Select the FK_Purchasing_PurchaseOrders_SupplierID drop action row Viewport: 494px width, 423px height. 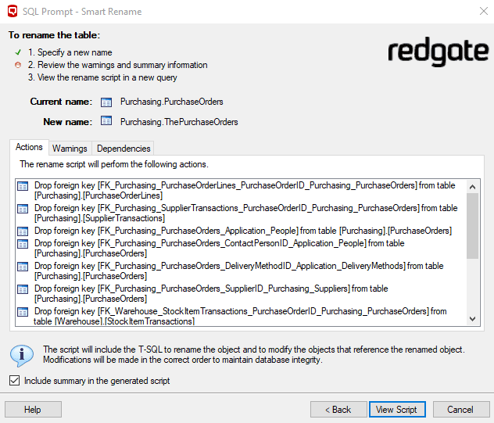click(x=241, y=293)
